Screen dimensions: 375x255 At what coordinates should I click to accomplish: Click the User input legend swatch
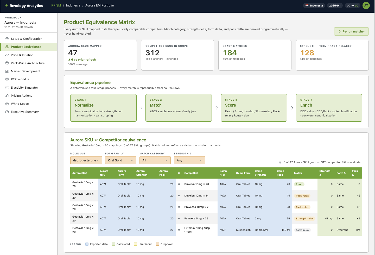pos(136,244)
